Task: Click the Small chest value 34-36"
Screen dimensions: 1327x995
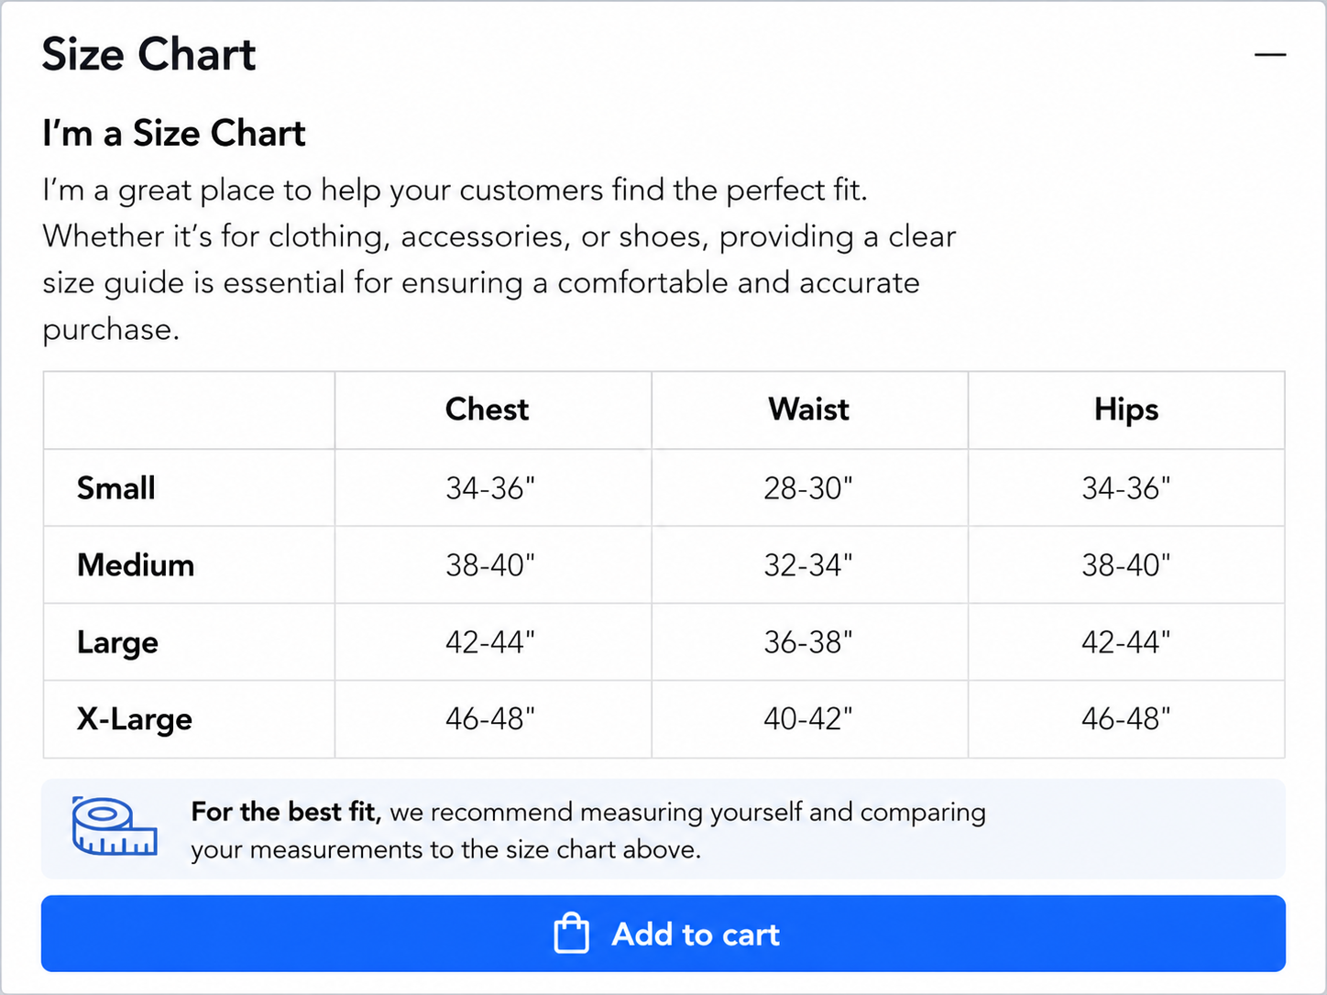Action: (x=490, y=487)
